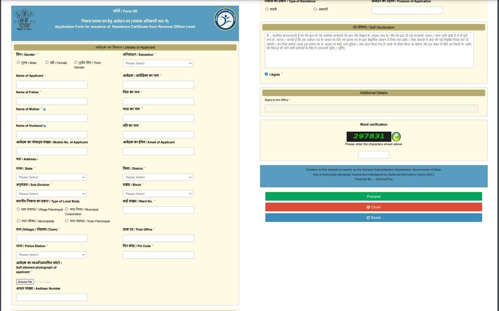Open the District dropdown
499x311 pixels.
click(x=158, y=177)
